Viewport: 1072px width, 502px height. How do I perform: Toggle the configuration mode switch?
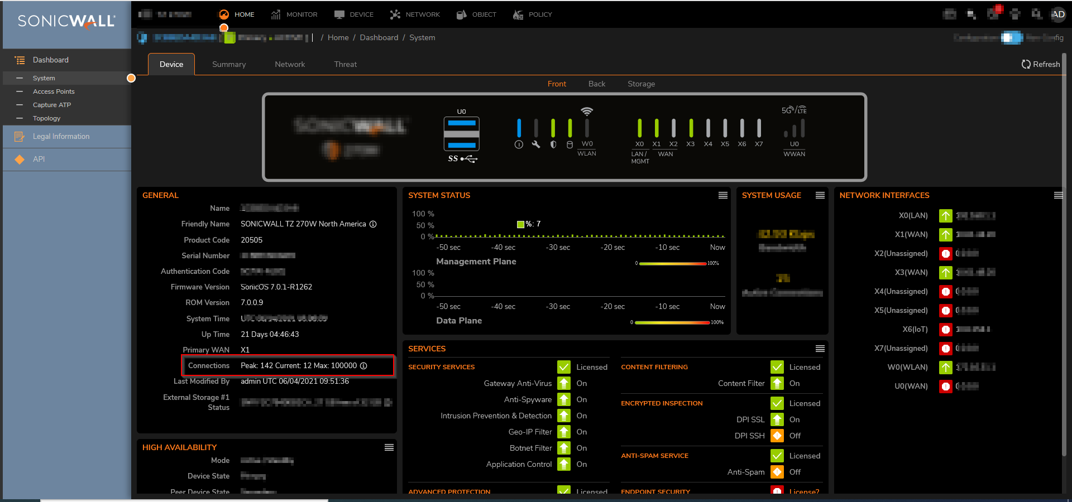click(x=1012, y=37)
